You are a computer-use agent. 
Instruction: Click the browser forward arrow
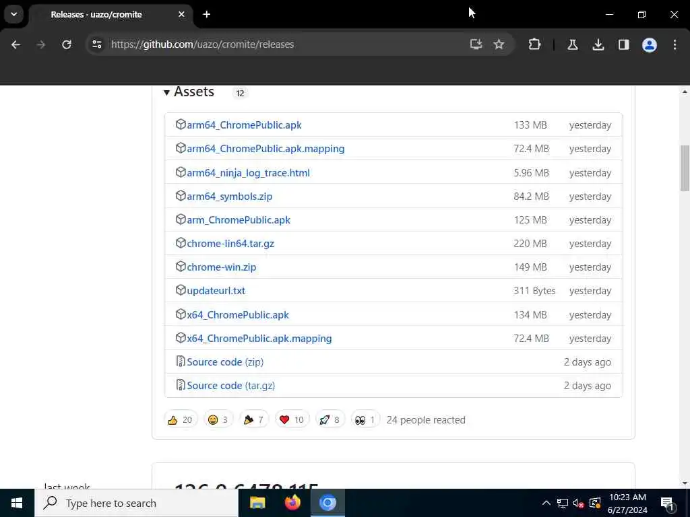[x=41, y=44]
